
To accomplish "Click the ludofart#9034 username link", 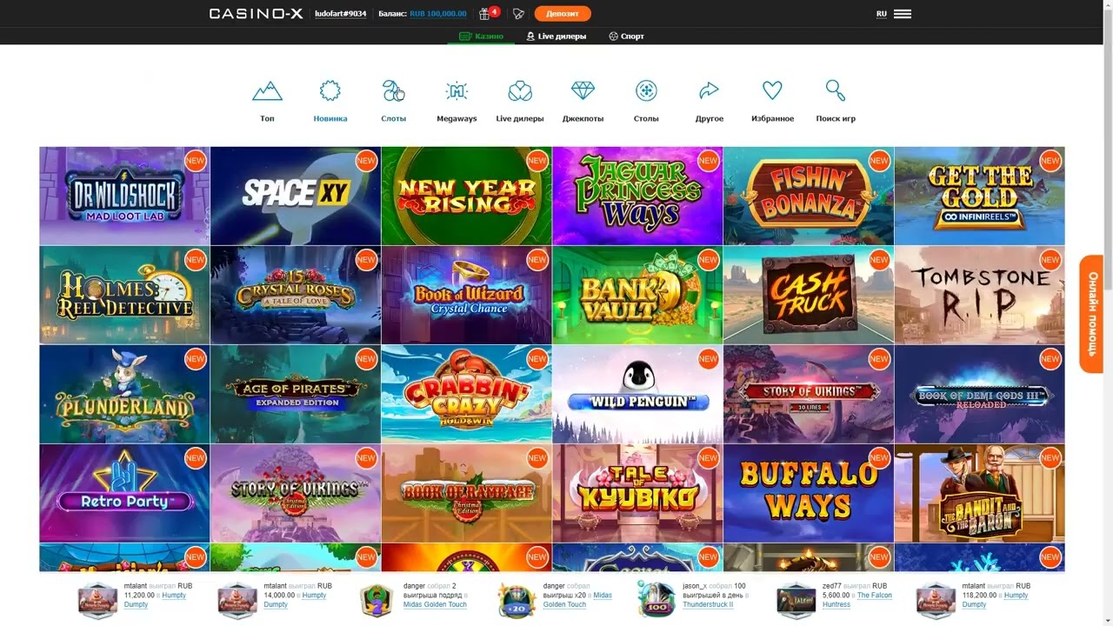I will coord(341,14).
